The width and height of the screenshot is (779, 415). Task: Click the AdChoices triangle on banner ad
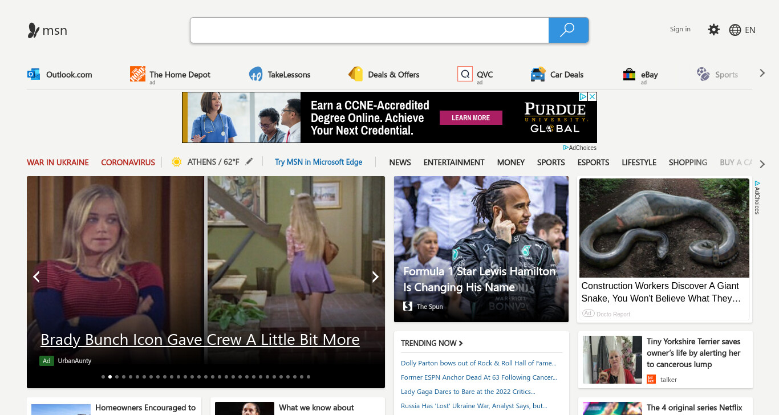583,96
